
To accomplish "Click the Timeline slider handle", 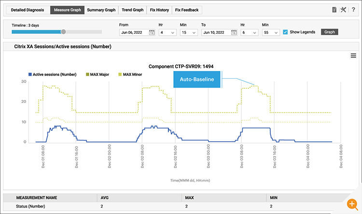I will click(x=63, y=32).
